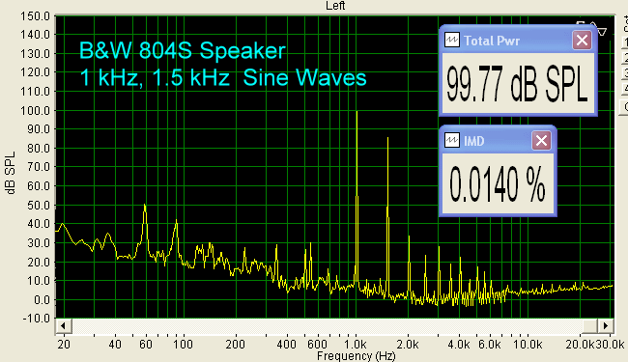
Task: Click the 20 Hz frequency axis label
Action: point(63,344)
